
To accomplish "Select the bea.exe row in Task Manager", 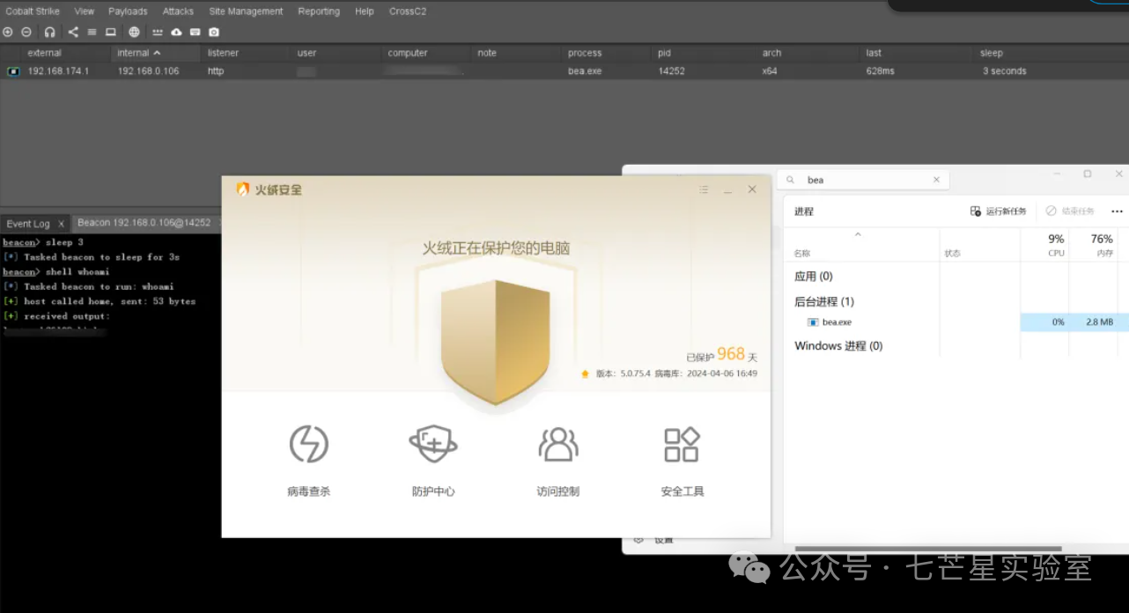I will click(955, 322).
